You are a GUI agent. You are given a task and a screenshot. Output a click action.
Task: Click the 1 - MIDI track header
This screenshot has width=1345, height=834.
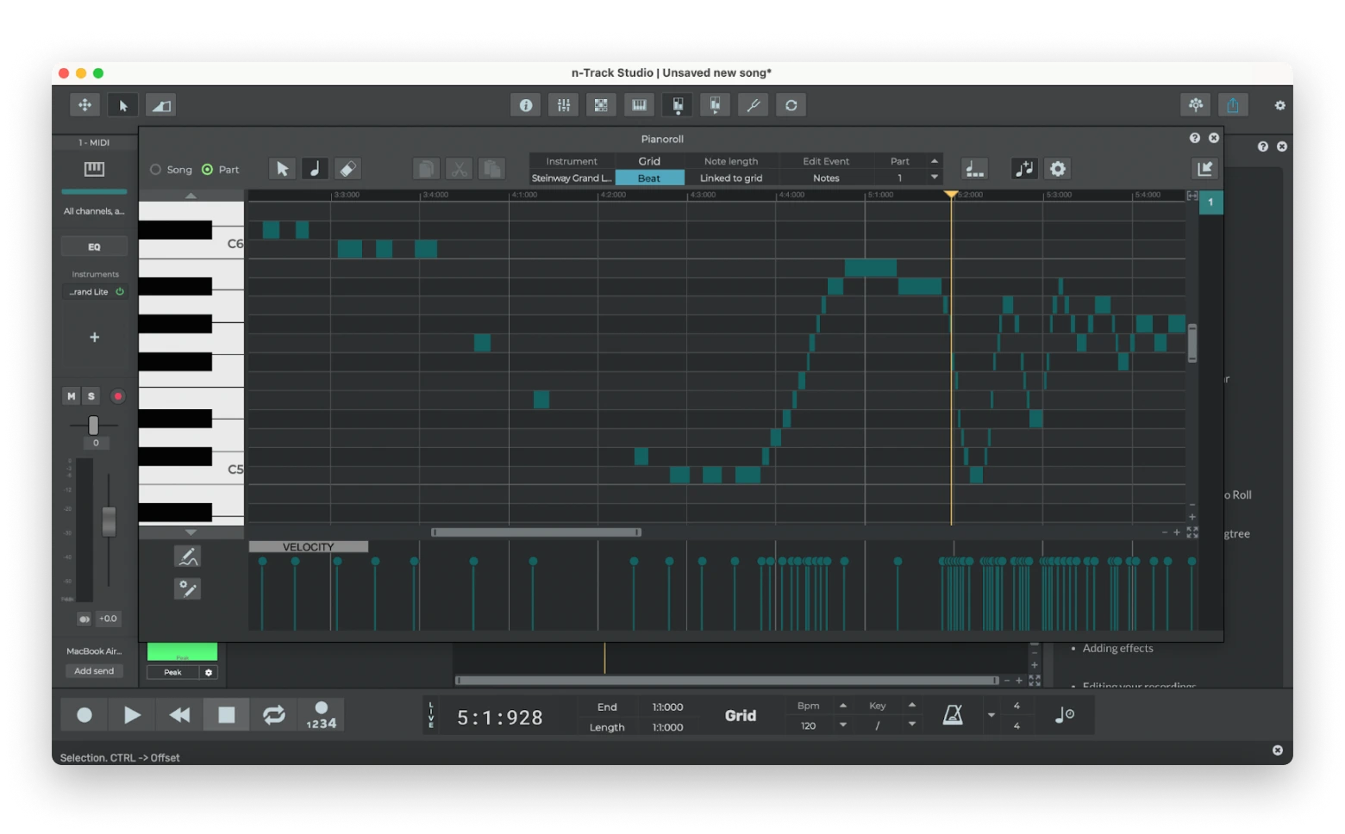(x=94, y=142)
